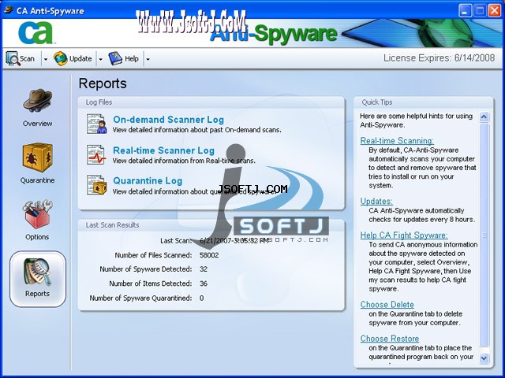The image size is (505, 378).
Task: Click the Quick Tips scroll down arrow
Action: point(484,358)
